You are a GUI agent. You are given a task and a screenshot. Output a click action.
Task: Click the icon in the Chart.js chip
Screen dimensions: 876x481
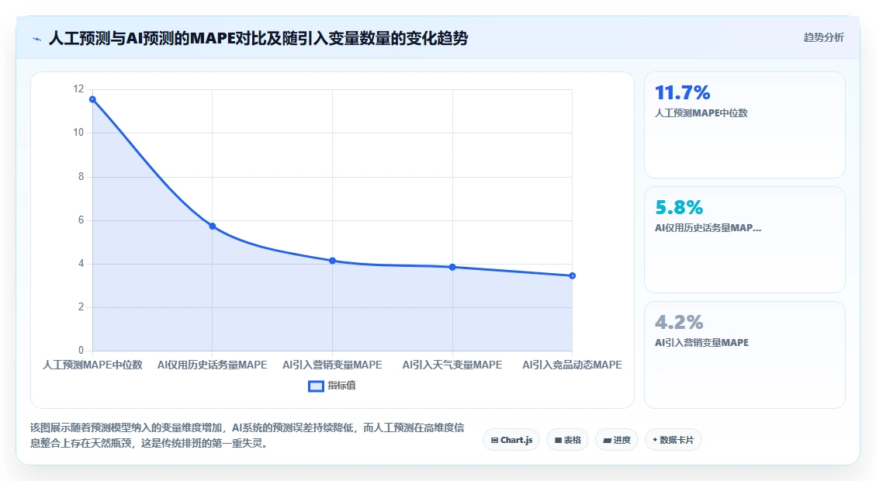coord(494,440)
